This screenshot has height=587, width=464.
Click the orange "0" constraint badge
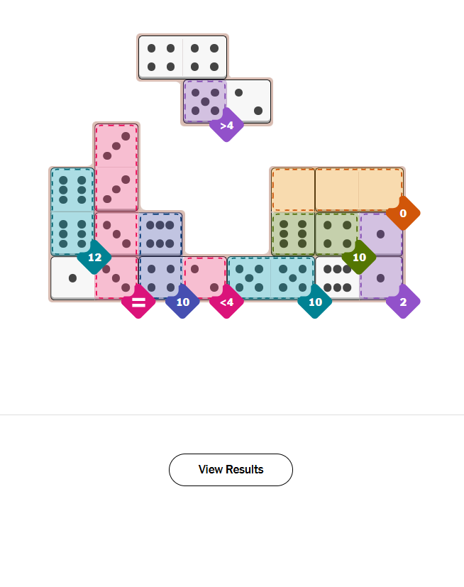403,213
